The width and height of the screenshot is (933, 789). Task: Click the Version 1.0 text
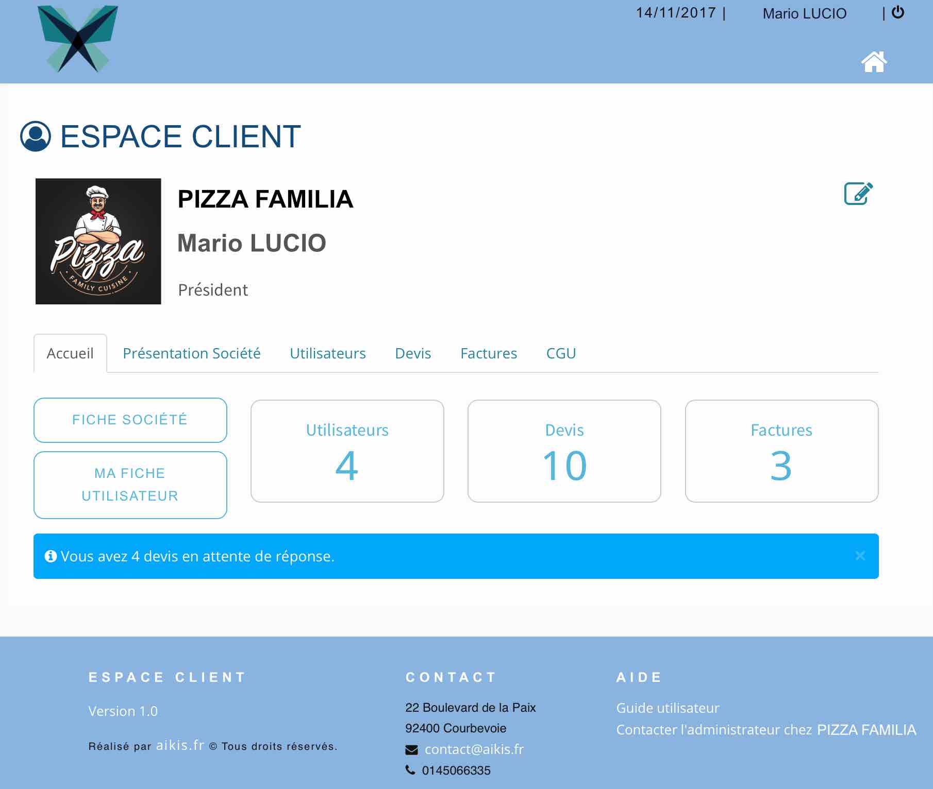[x=123, y=711]
